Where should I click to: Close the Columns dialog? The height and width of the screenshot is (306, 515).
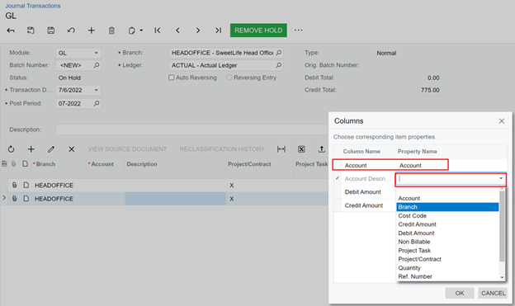coord(502,120)
